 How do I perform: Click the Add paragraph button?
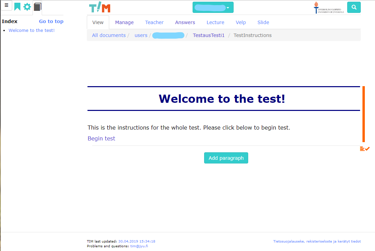tap(226, 158)
